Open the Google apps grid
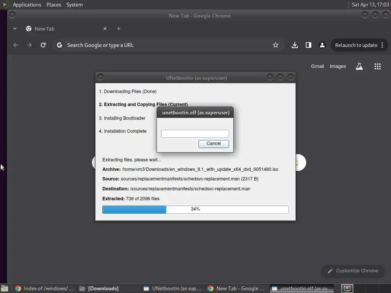This screenshot has width=391, height=293. 378,66
